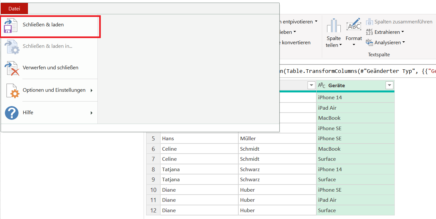Select row number 10
This screenshot has width=436, height=219.
point(153,190)
